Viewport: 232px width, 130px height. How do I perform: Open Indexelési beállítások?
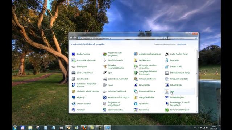(x=115, y=91)
